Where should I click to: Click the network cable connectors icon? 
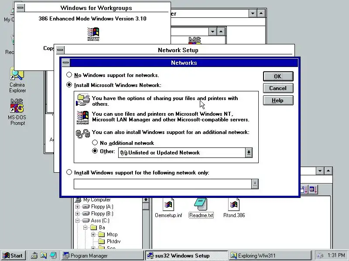(83, 134)
